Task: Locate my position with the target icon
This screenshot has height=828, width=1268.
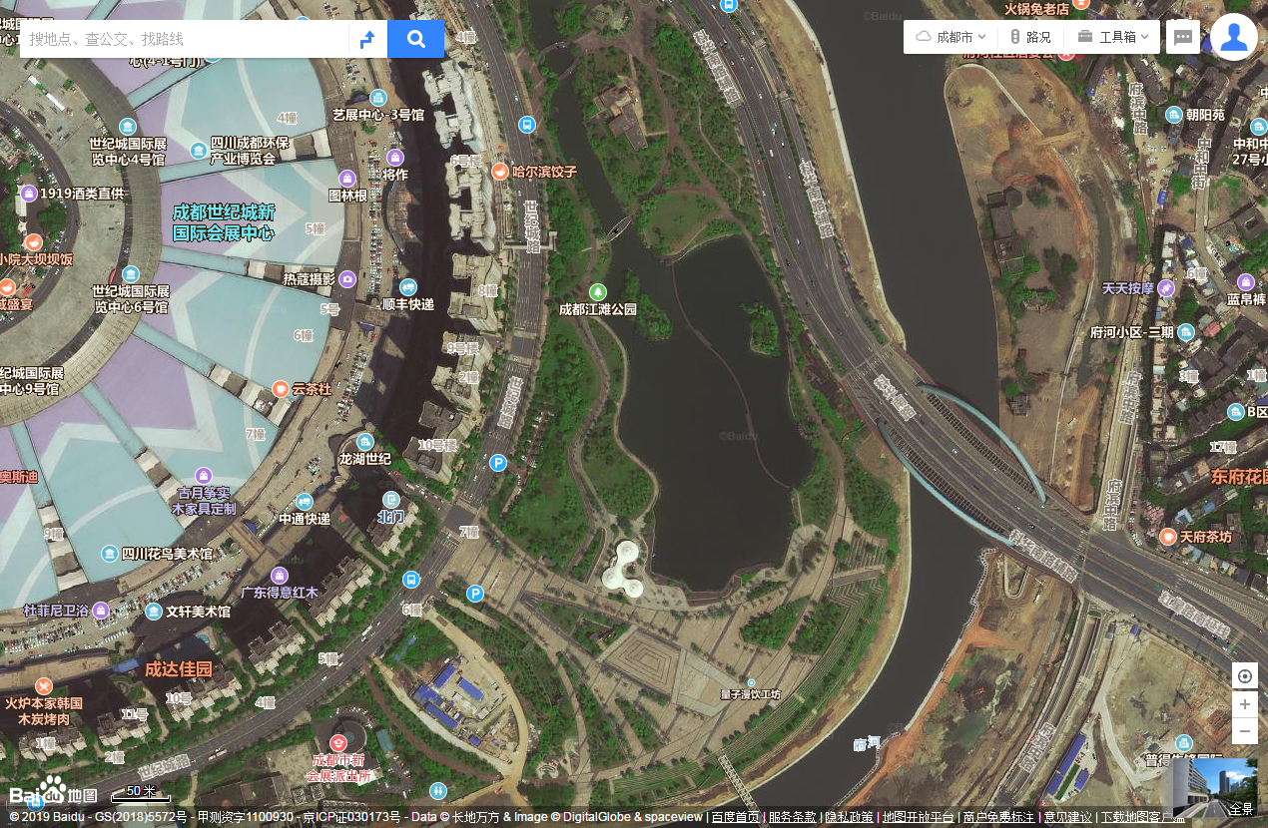Action: [x=1245, y=676]
